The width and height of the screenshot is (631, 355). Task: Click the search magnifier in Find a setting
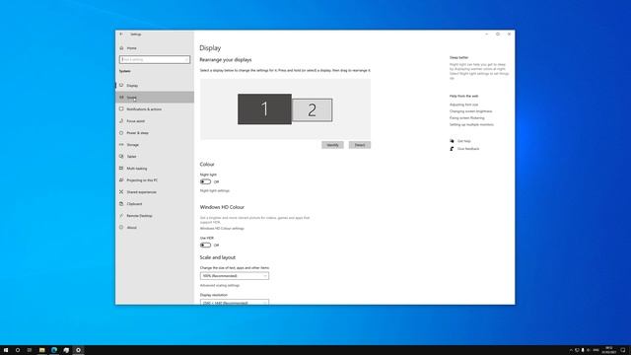point(186,59)
